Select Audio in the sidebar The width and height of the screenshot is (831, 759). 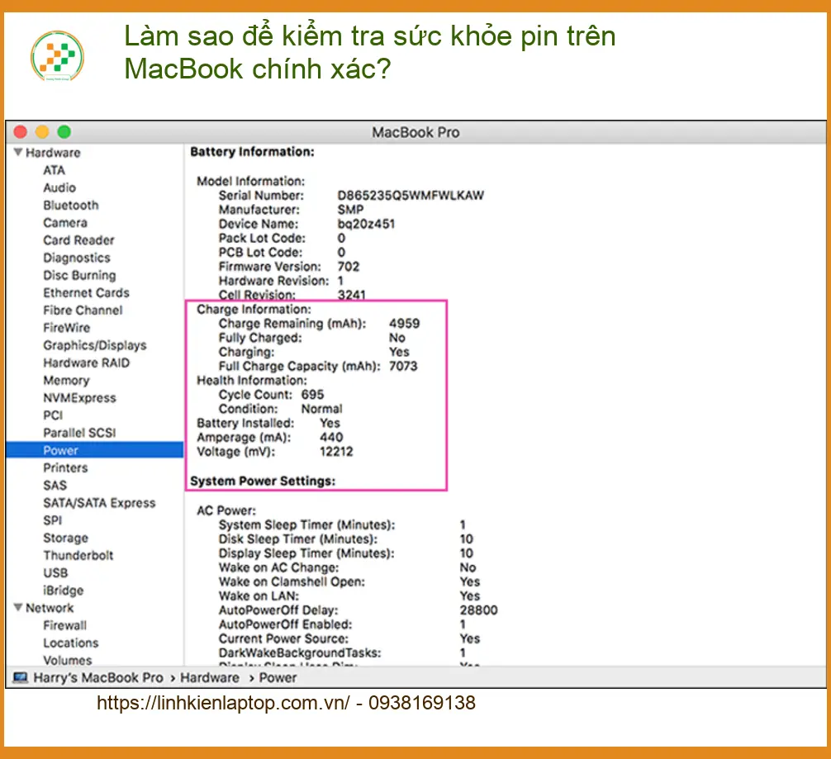tap(59, 187)
